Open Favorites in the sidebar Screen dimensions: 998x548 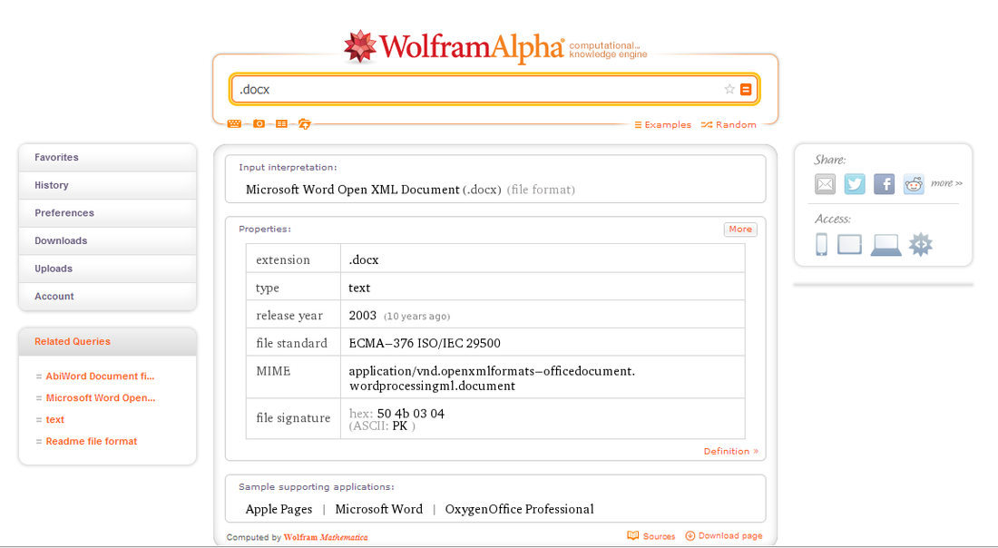(x=108, y=157)
